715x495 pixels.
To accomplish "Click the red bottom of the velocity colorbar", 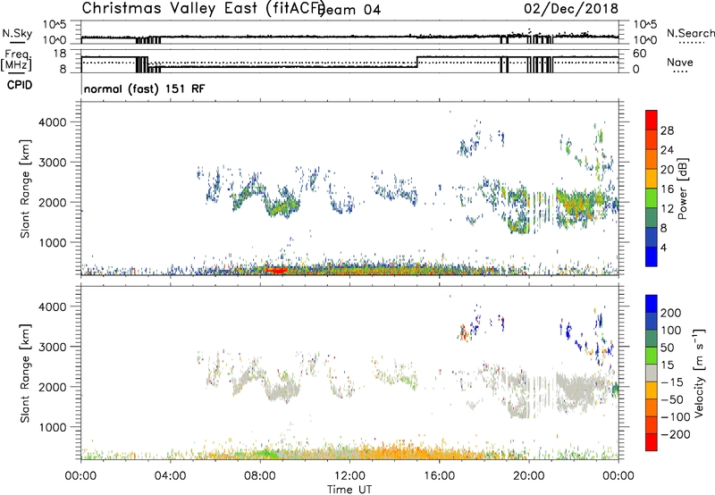I will tap(652, 442).
